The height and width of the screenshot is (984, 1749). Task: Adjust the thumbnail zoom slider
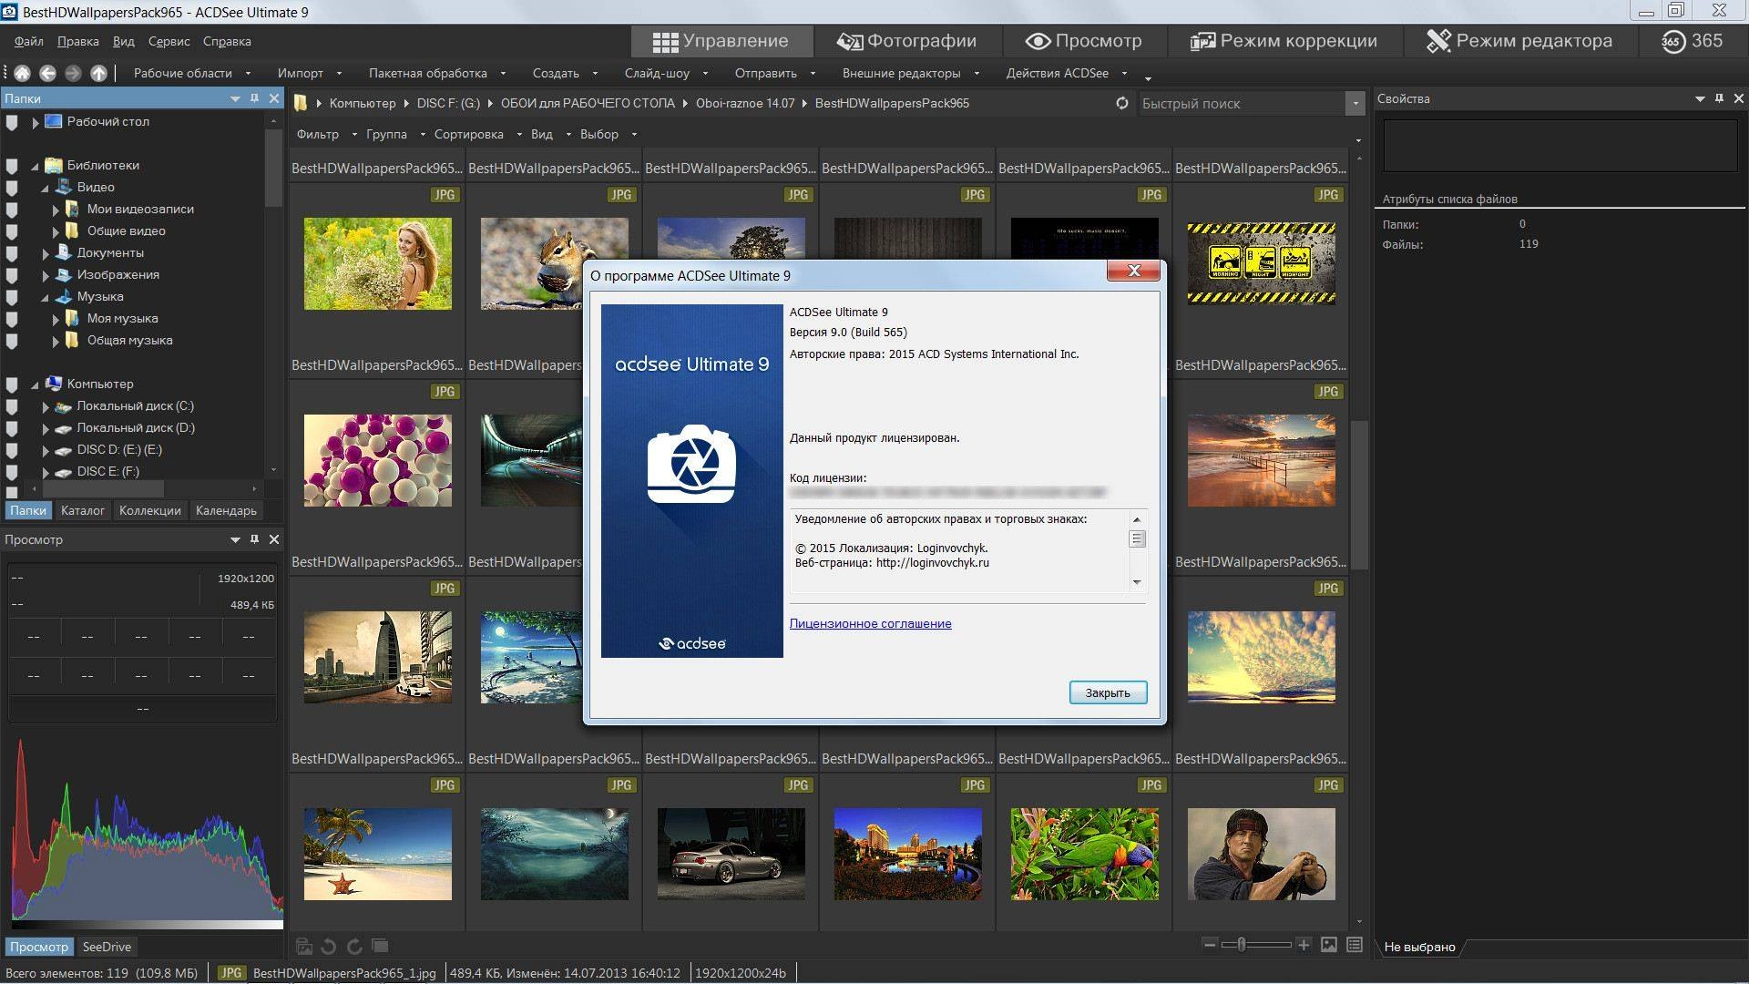coord(1241,945)
